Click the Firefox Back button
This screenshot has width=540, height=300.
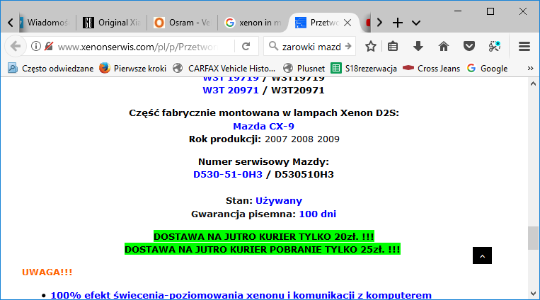click(x=16, y=47)
